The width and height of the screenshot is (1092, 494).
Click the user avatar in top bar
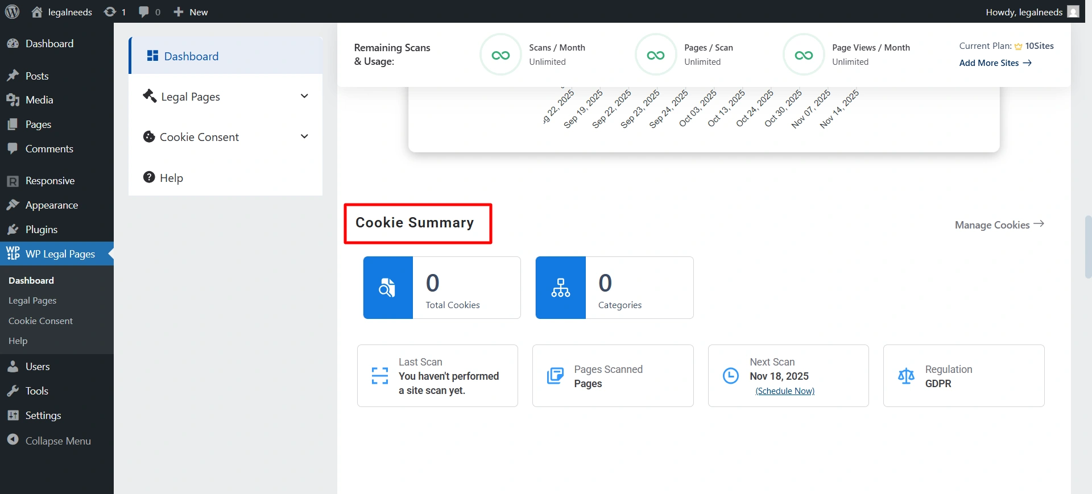tap(1073, 12)
